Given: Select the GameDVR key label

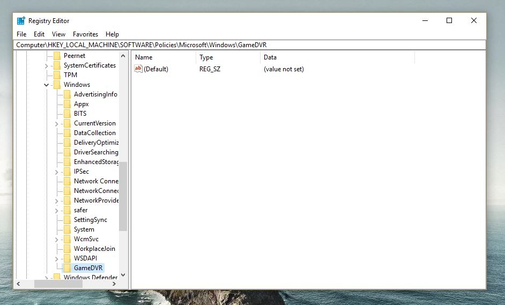Looking at the screenshot, I should click(88, 268).
